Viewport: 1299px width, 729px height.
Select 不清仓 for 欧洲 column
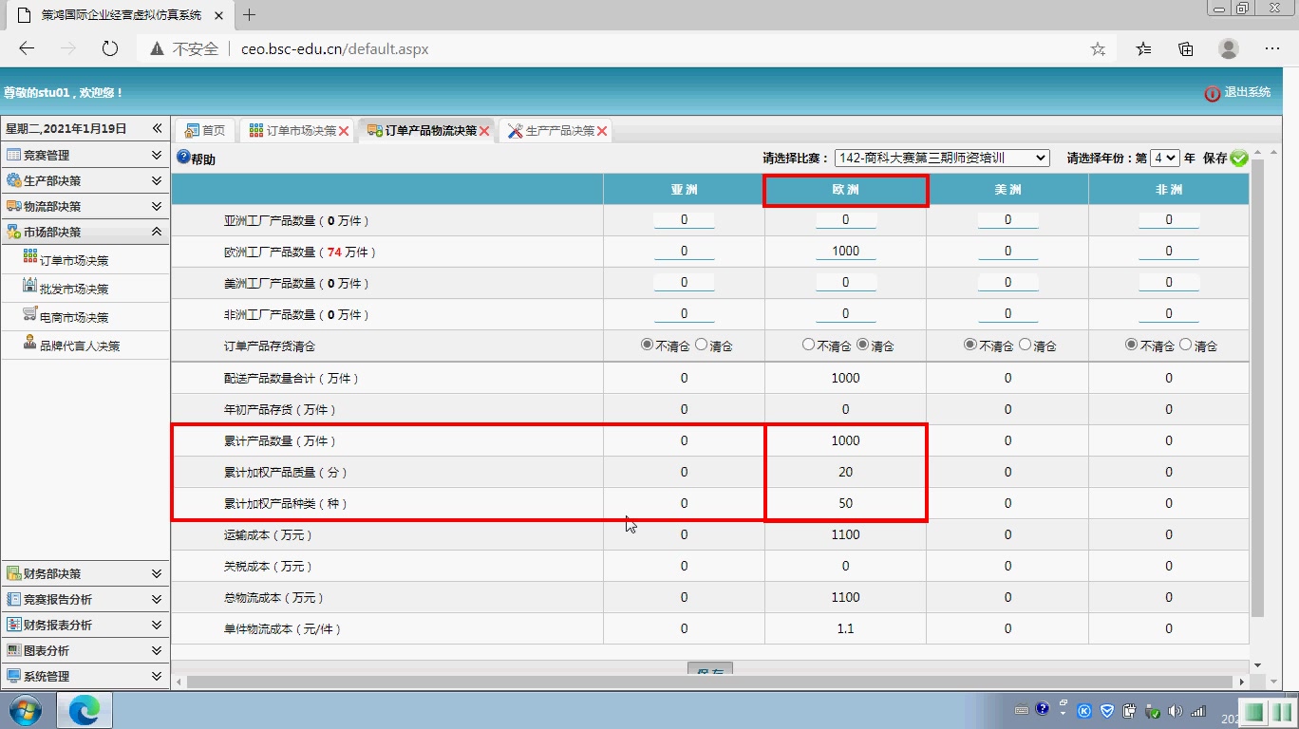pyautogui.click(x=809, y=346)
